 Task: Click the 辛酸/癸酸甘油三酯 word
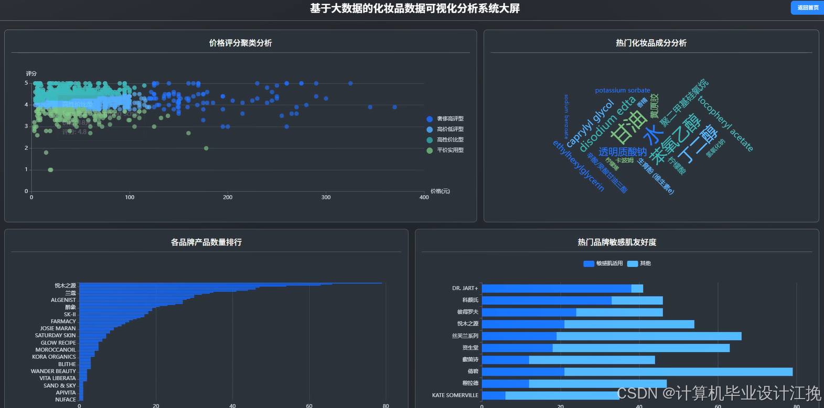pyautogui.click(x=607, y=173)
